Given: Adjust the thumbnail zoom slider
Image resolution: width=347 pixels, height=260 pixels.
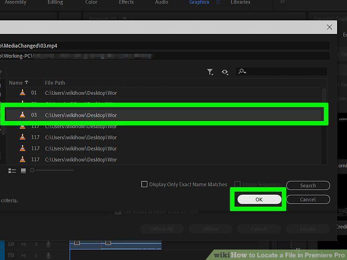Looking at the screenshot, I should pyautogui.click(x=52, y=170).
